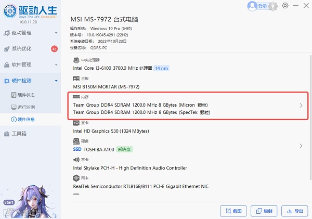312x219 pixels.
Task: Click the CPU 中央处理器 icon
Action: point(76,60)
